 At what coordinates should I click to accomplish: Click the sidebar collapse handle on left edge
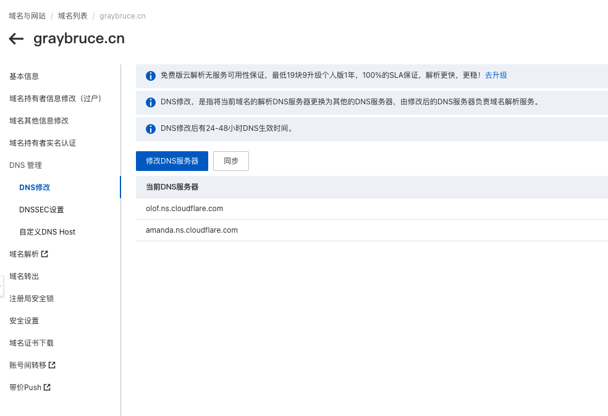[x=1, y=286]
